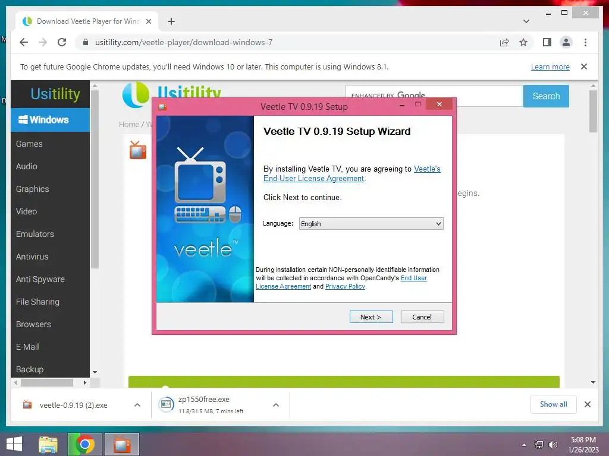
Task: Click the Google search input field
Action: [434, 96]
